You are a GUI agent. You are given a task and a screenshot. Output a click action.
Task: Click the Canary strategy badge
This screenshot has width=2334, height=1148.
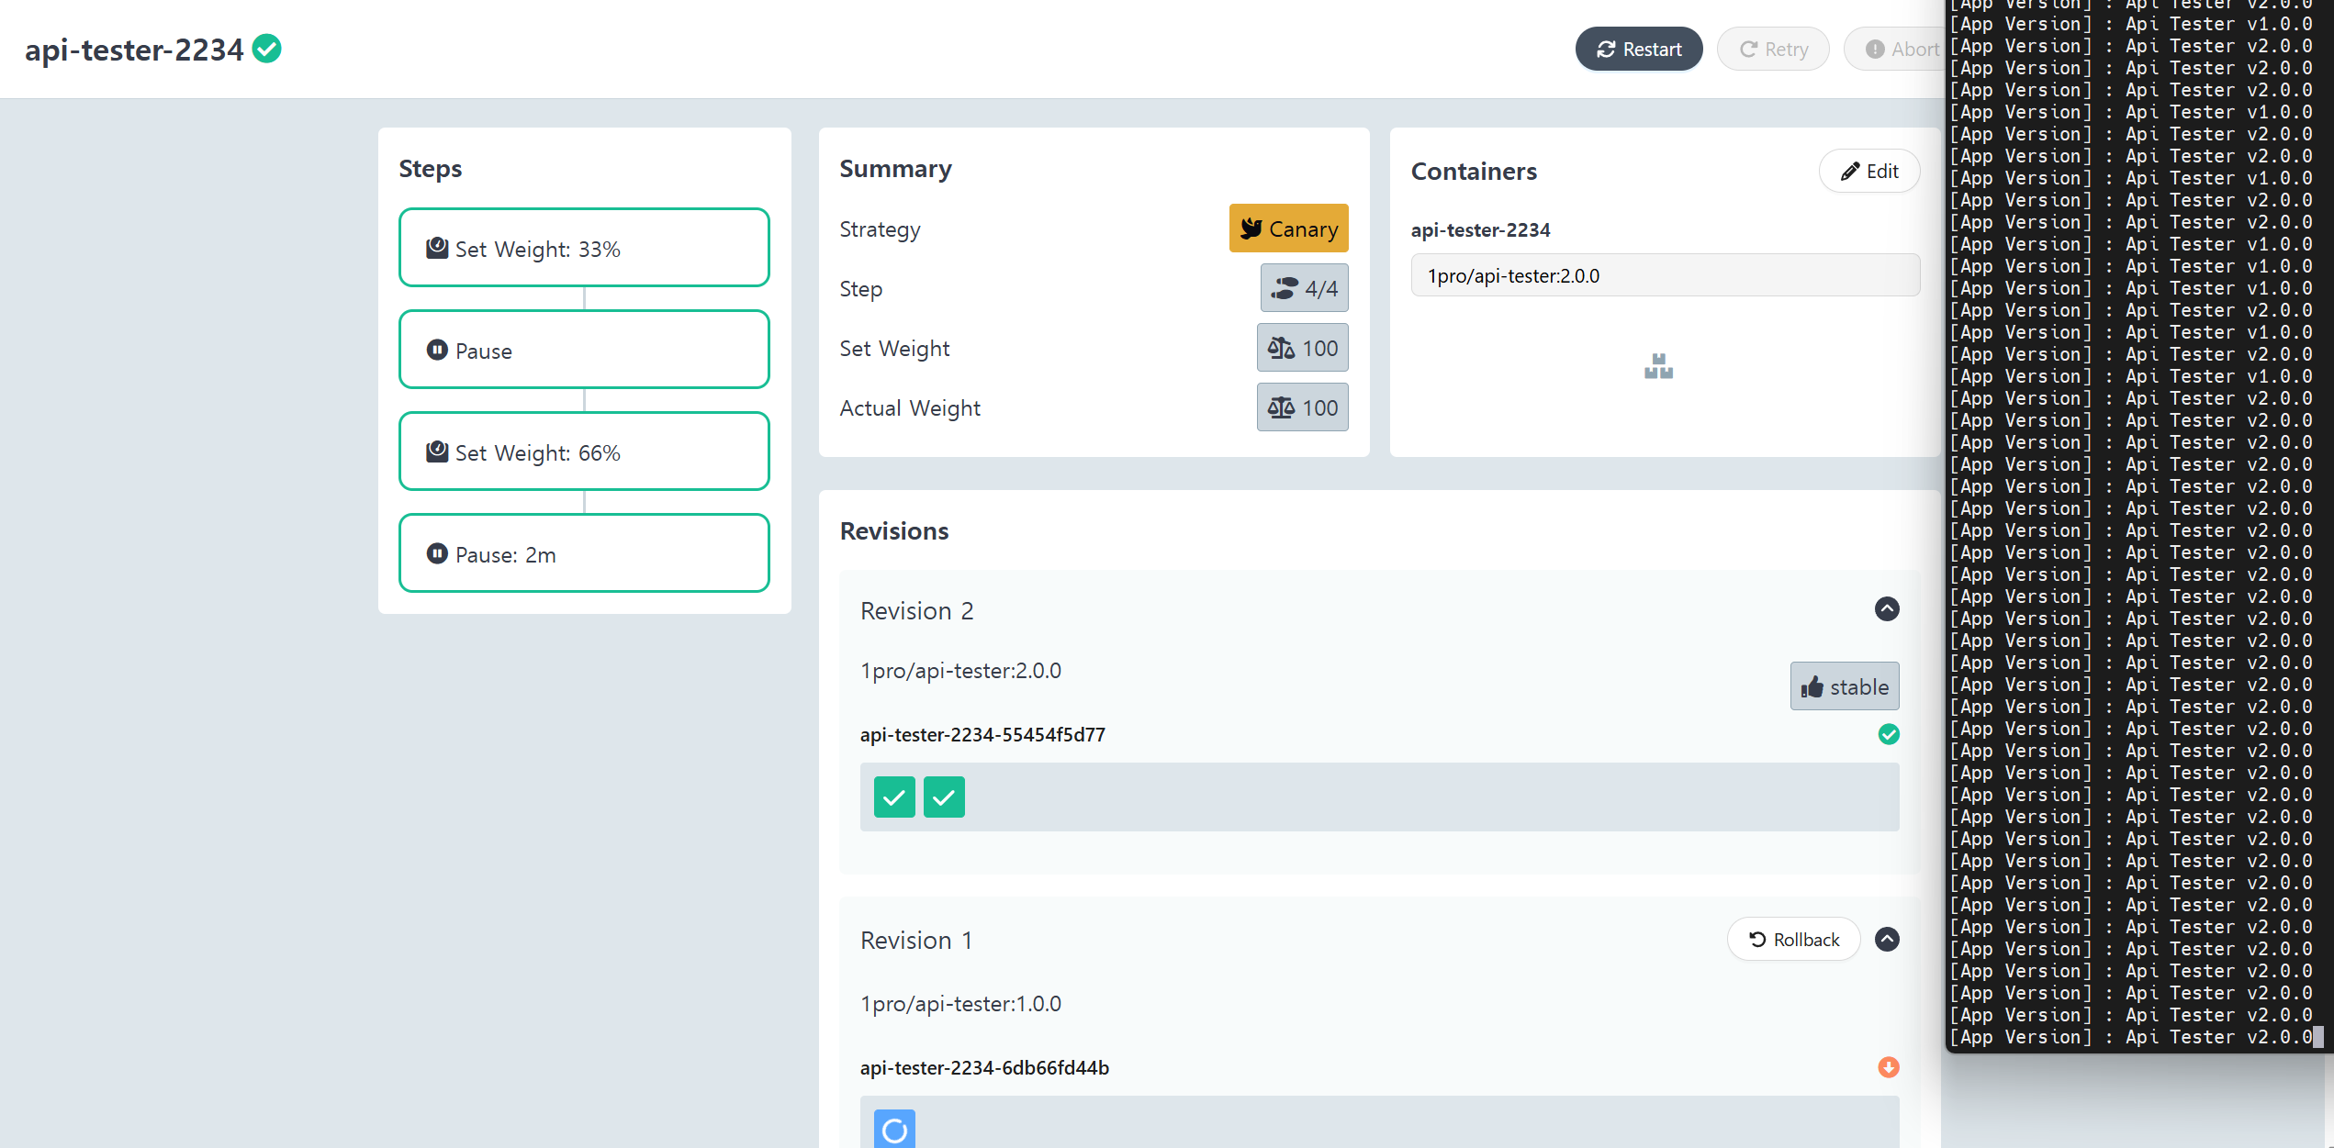click(1288, 228)
